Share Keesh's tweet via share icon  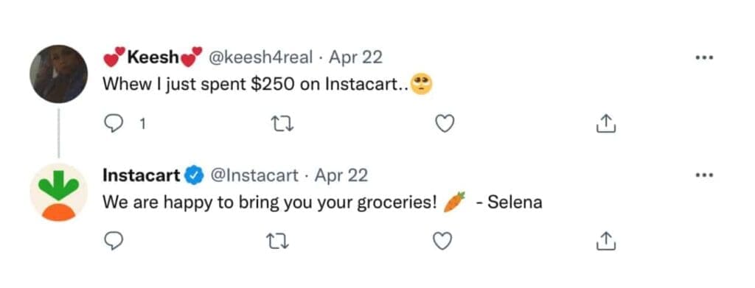tap(606, 124)
